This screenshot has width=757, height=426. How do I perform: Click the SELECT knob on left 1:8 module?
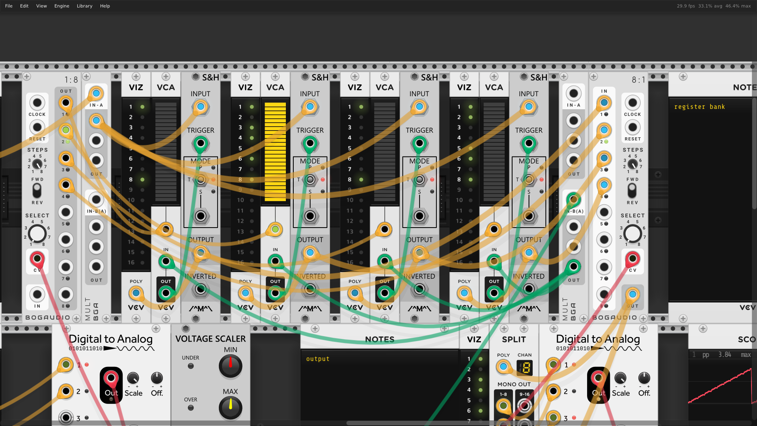pos(37,234)
